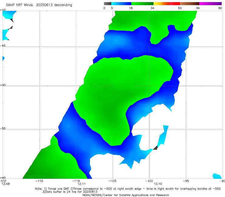Click the green segment of the color bar
Screen dimensions: 225x197
pyautogui.click(x=142, y=4)
